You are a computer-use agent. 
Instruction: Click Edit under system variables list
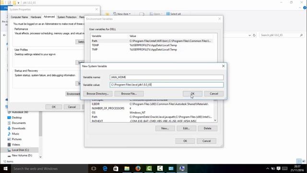[x=186, y=128]
